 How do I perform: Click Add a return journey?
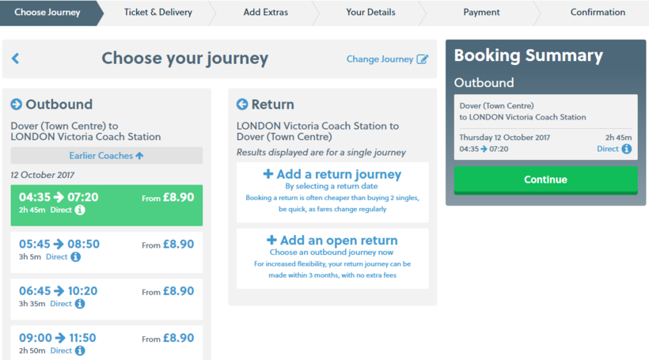tap(332, 175)
